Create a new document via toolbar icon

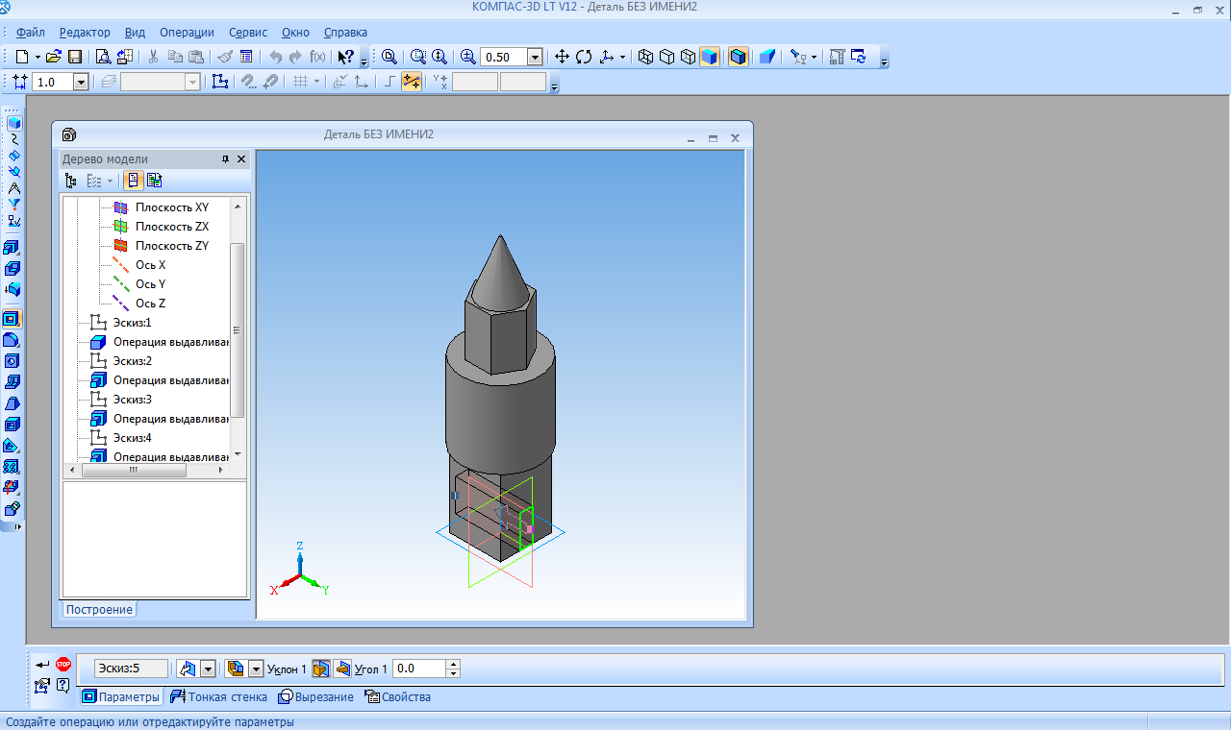click(22, 57)
